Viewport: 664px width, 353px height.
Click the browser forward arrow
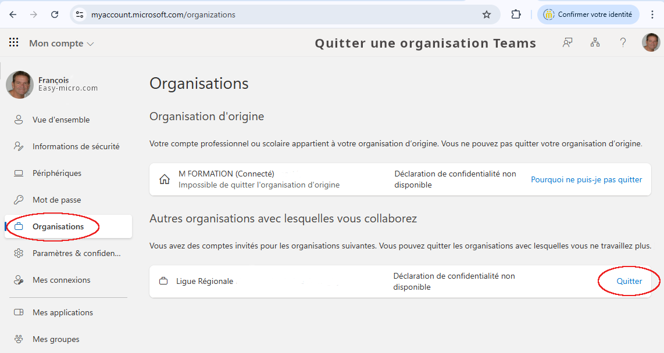pyautogui.click(x=34, y=15)
